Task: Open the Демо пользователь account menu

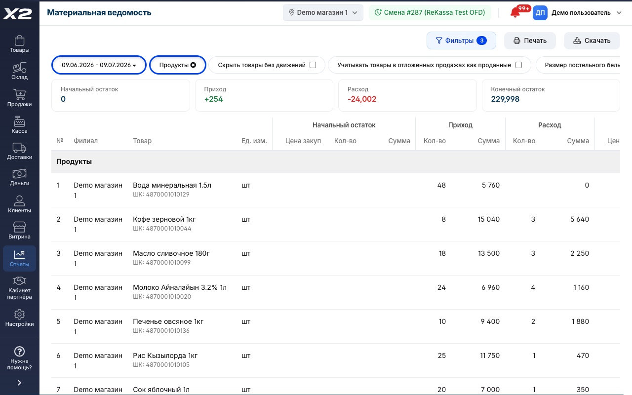Action: pos(577,13)
